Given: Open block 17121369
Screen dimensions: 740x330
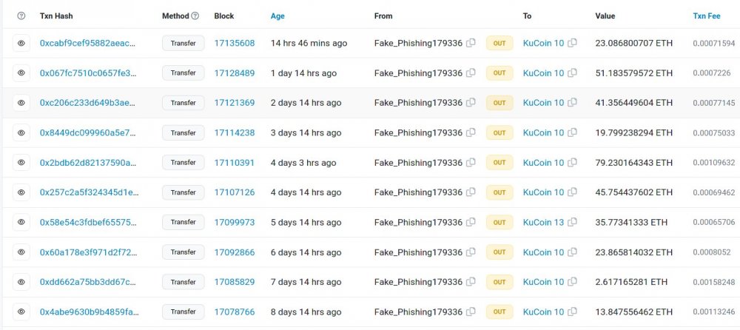Looking at the screenshot, I should (235, 102).
